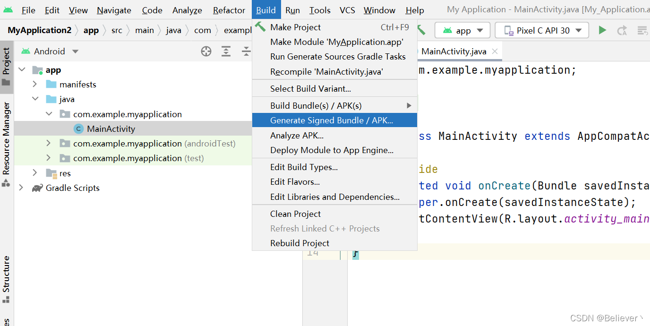Click the Run app play button
The image size is (650, 326).
(602, 30)
